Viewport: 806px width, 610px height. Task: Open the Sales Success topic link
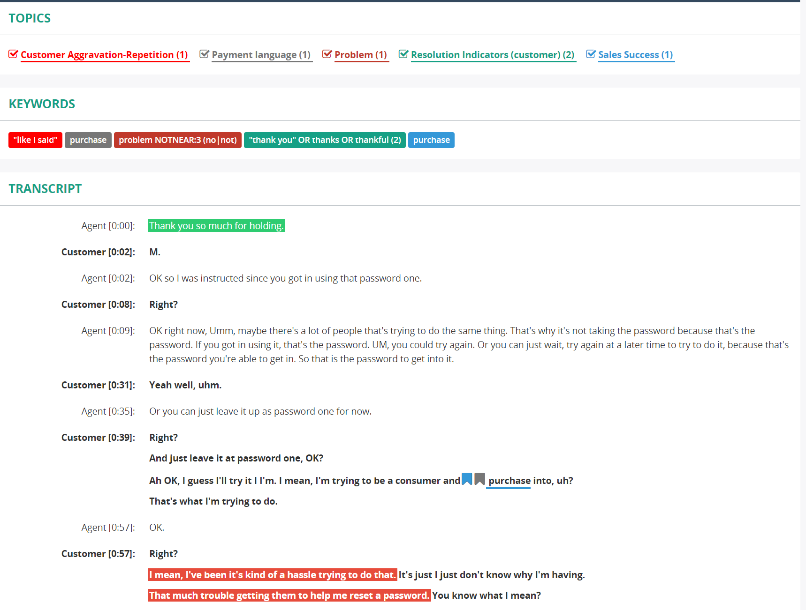(x=636, y=55)
